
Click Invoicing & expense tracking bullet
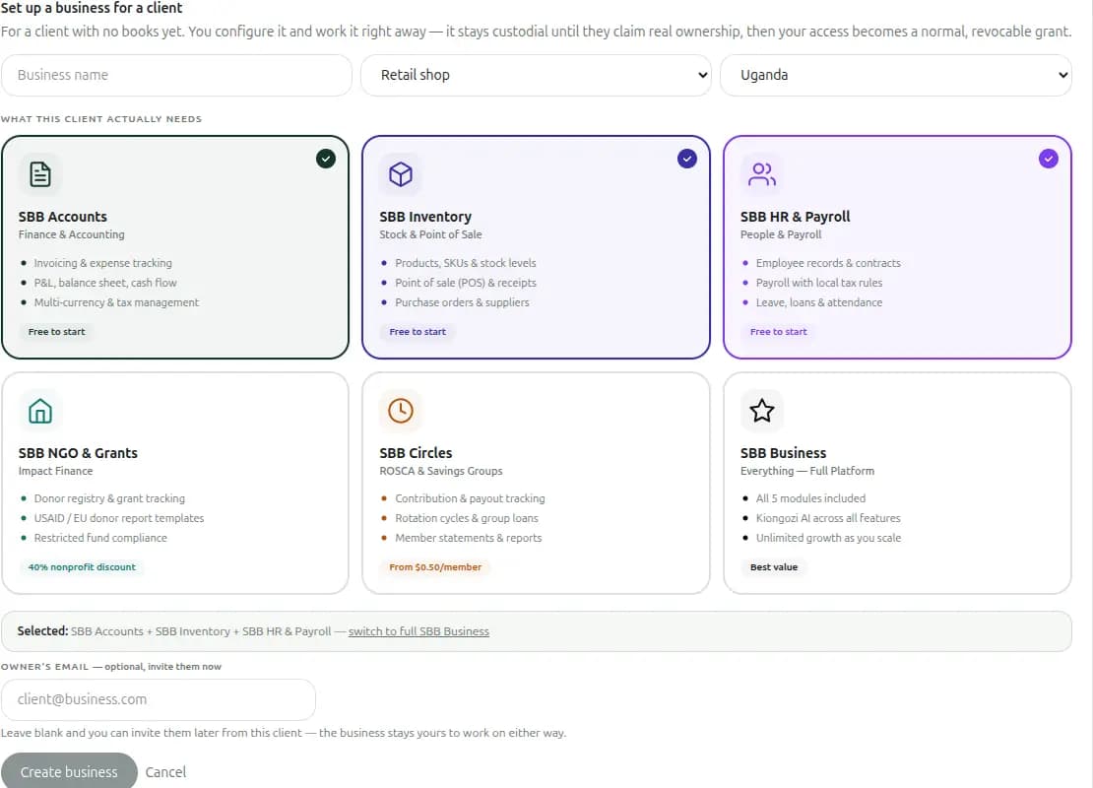103,263
